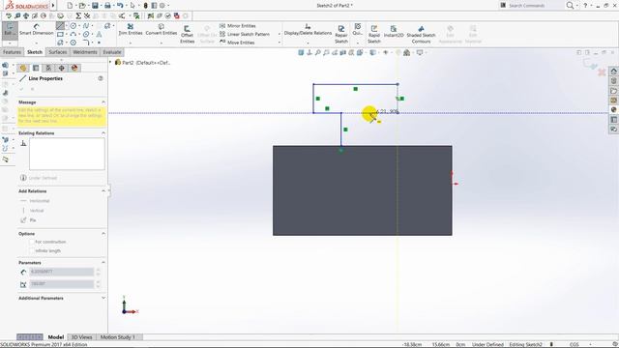This screenshot has width=619, height=348.
Task: Open Display/Delete Relations tool
Action: tap(308, 30)
